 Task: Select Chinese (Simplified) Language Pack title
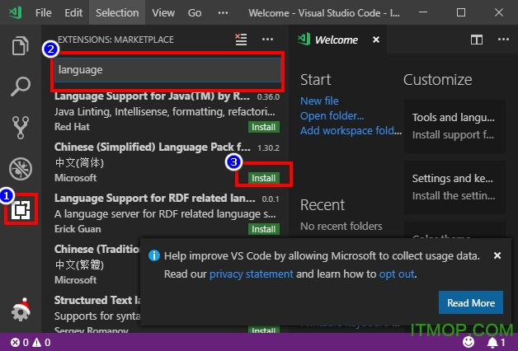click(152, 147)
